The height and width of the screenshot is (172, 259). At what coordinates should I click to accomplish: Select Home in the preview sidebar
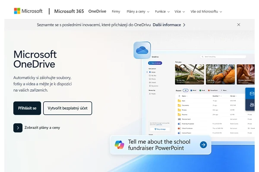coord(152,72)
